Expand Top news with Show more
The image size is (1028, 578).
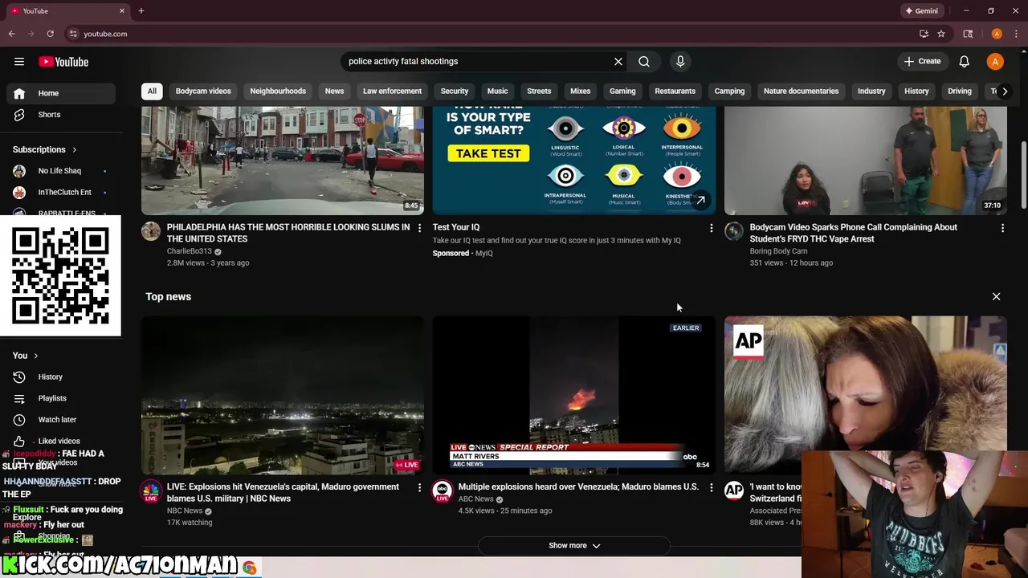tap(574, 546)
